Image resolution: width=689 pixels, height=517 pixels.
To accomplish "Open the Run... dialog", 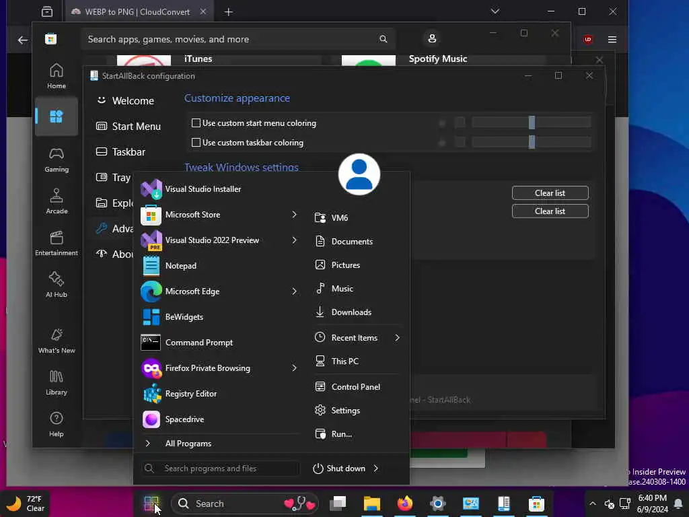I will point(358,434).
